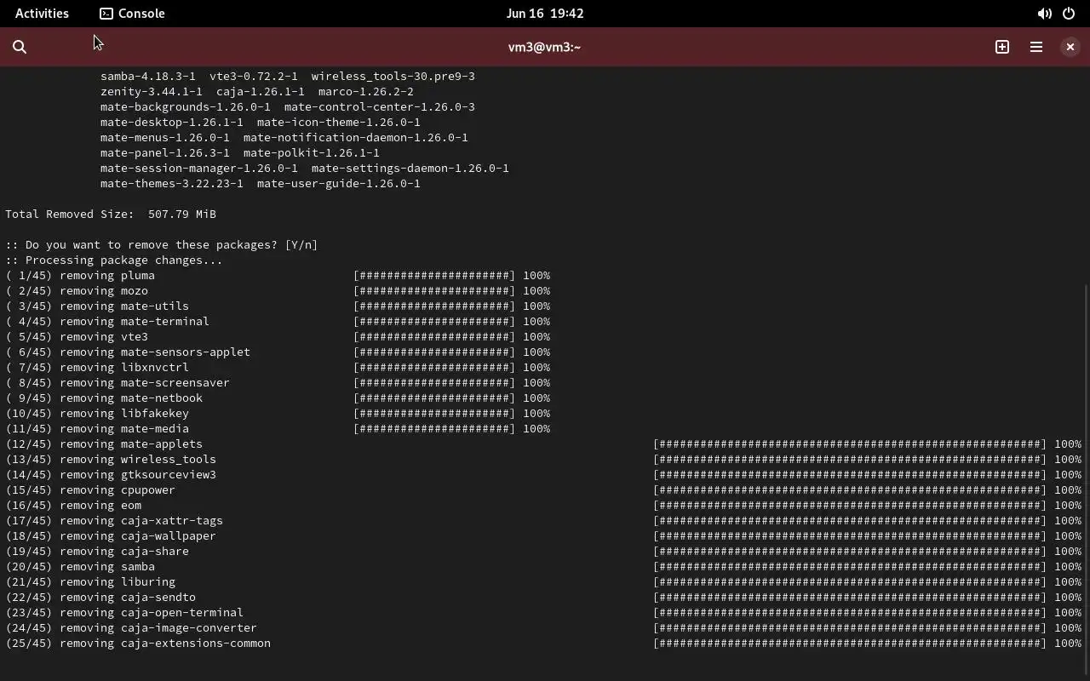1090x681 pixels.
Task: Click the terminal scrollbar thumb
Action: click(x=1087, y=481)
